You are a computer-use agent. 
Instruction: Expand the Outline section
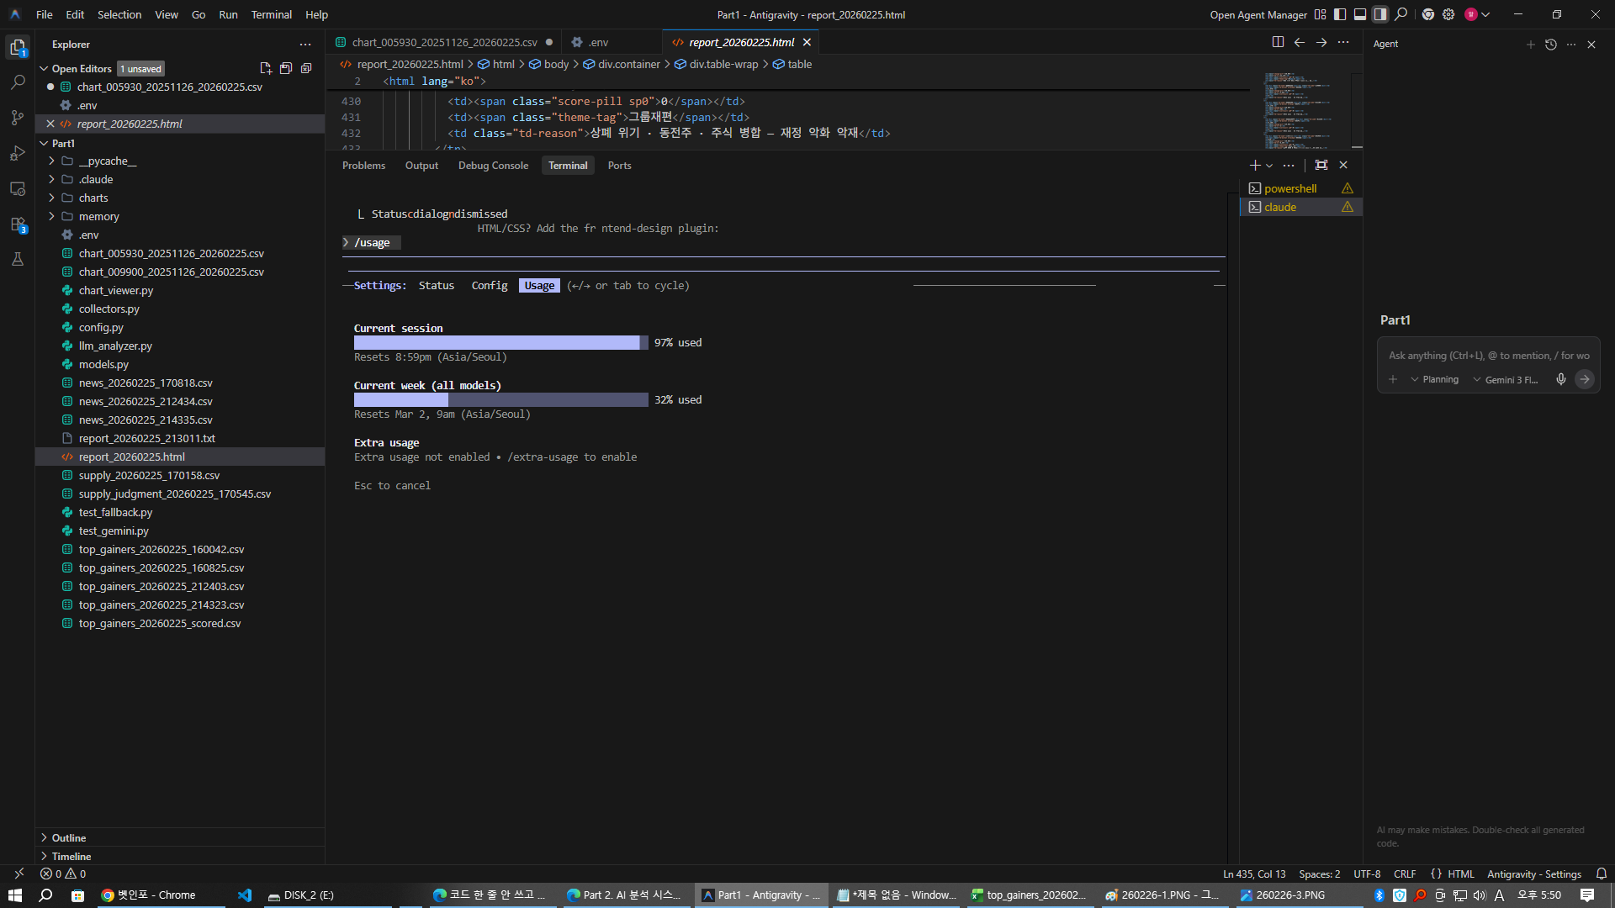tap(69, 838)
